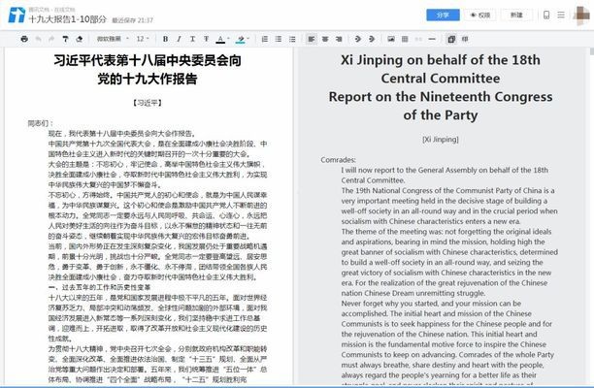Undo the last edit
This screenshot has height=388, width=594.
coord(38,39)
